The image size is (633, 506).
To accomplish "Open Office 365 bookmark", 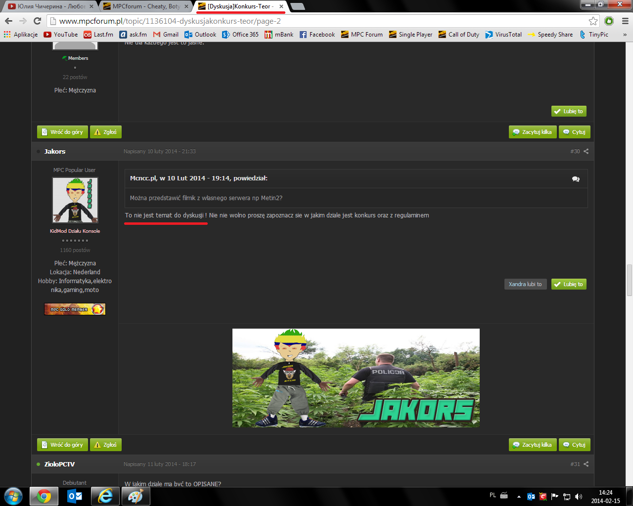I will (240, 35).
